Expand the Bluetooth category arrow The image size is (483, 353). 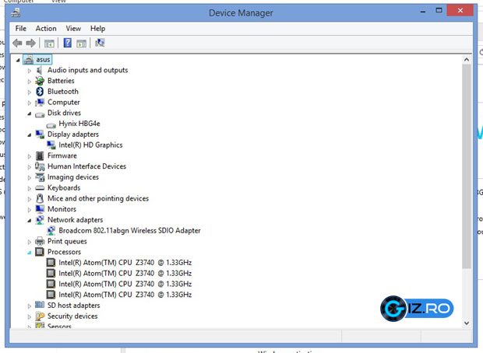click(30, 93)
